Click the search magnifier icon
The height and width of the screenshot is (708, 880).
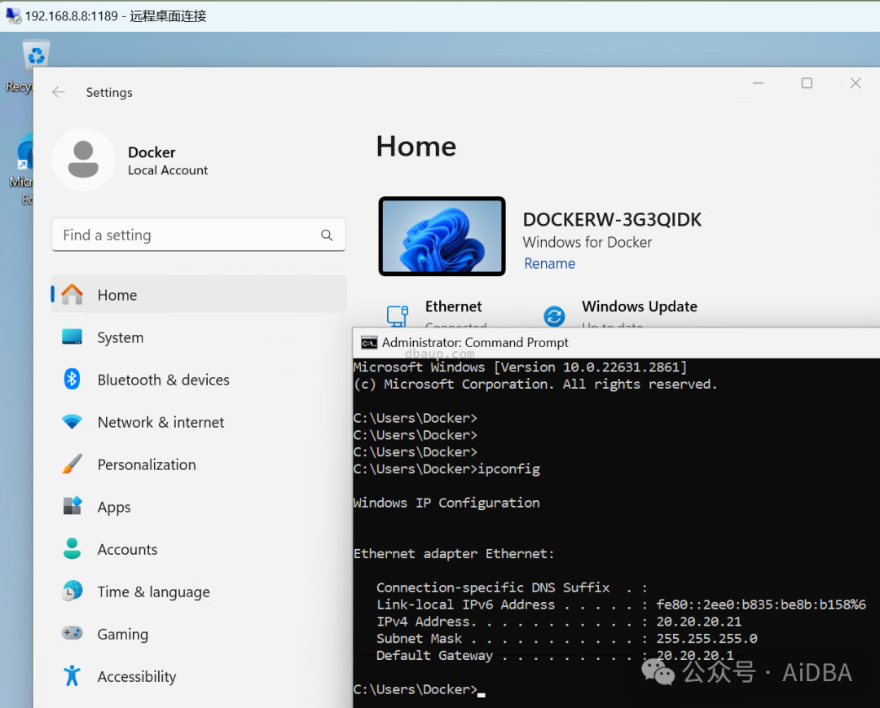pos(327,235)
